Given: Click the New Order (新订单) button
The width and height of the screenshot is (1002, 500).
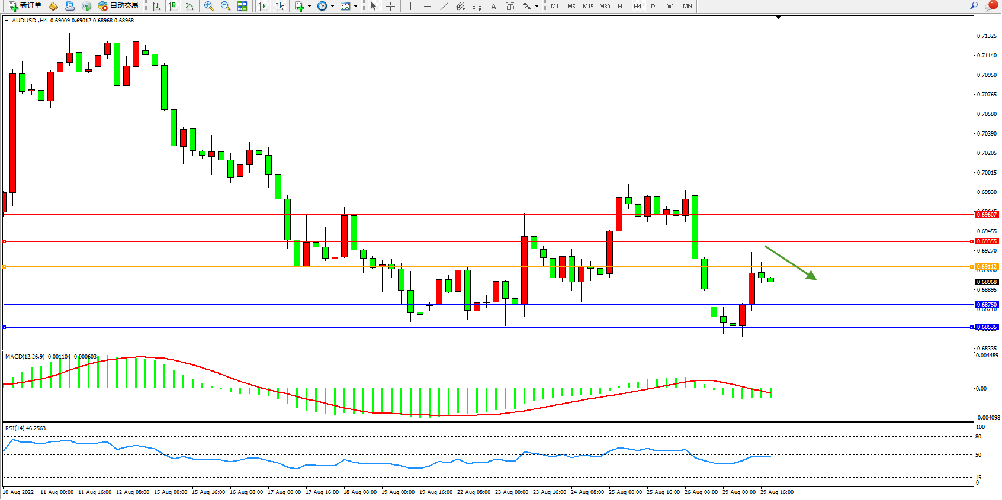Looking at the screenshot, I should click(25, 6).
